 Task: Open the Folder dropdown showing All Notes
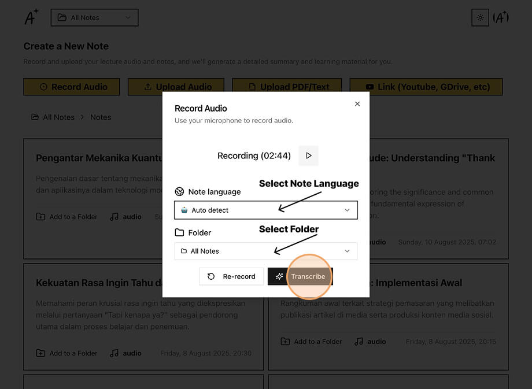pos(265,251)
